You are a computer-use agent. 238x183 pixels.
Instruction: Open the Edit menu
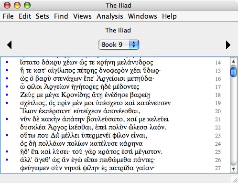click(25, 16)
